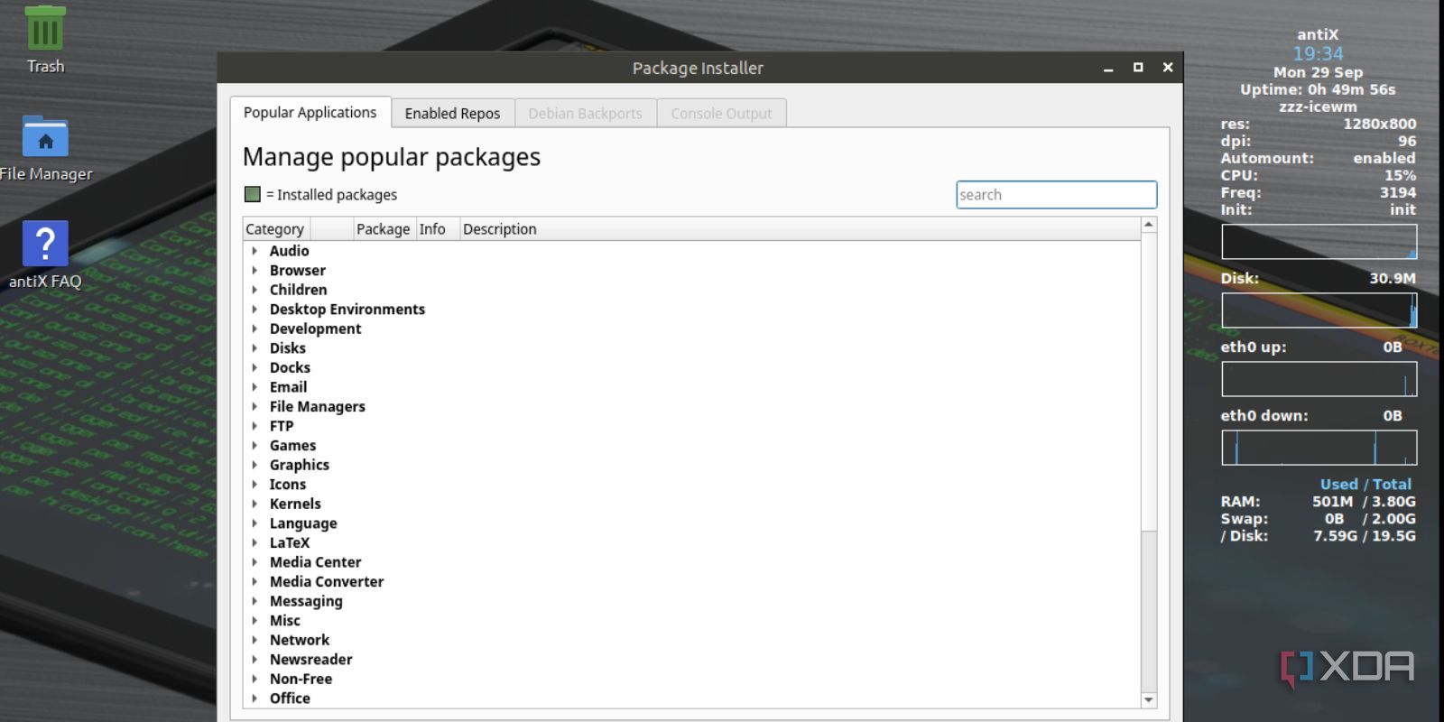Image resolution: width=1444 pixels, height=722 pixels.
Task: Click the Category column header
Action: tap(276, 229)
